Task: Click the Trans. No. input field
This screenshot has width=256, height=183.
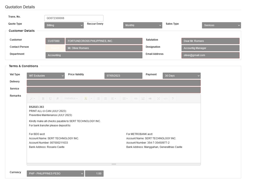Action: pyautogui.click(x=74, y=18)
